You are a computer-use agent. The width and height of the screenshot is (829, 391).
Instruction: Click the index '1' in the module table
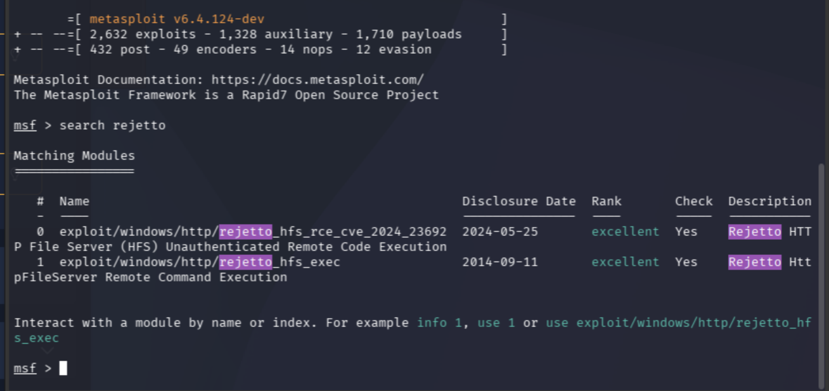point(40,262)
